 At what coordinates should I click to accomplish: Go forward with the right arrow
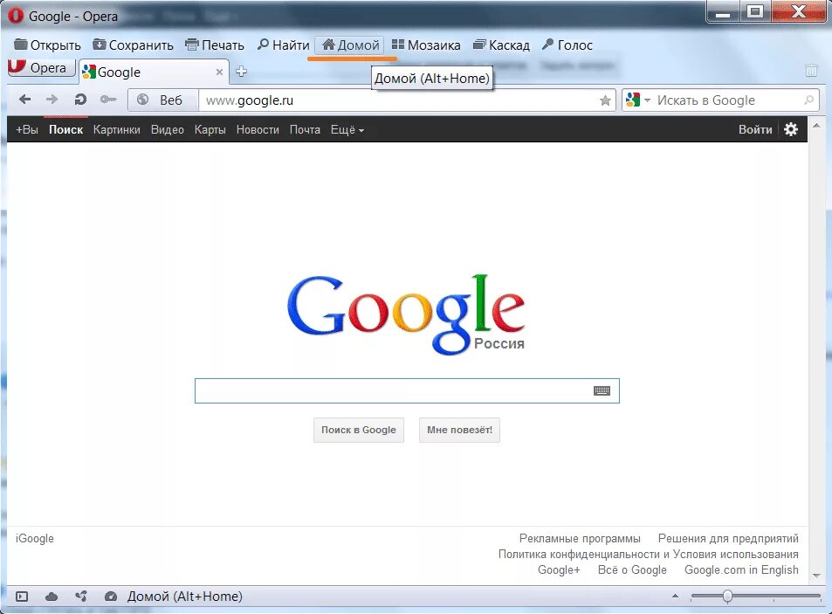click(x=52, y=100)
